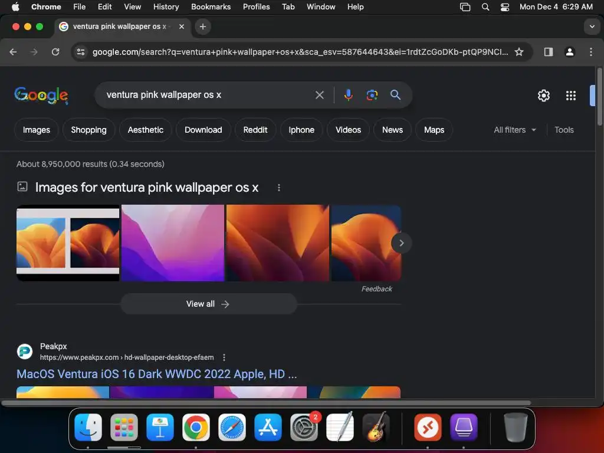Reload the current page
The image size is (604, 453).
pyautogui.click(x=55, y=52)
